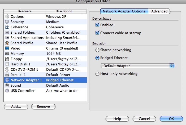Screen dimensions: 186x125
Task: Click the "1024 MB" memory description
Action: click(x=53, y=53)
